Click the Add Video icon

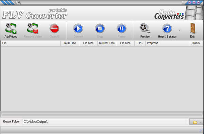(11, 28)
